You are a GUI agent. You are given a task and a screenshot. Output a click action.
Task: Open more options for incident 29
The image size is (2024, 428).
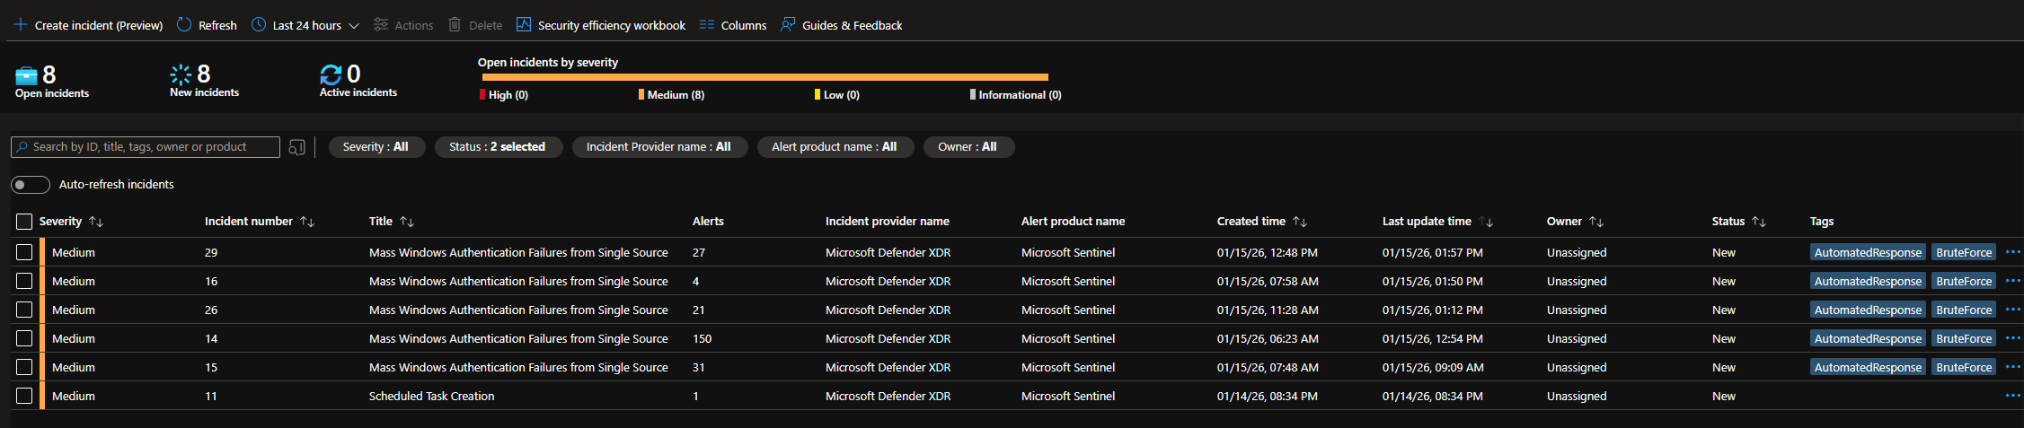pyautogui.click(x=2012, y=252)
